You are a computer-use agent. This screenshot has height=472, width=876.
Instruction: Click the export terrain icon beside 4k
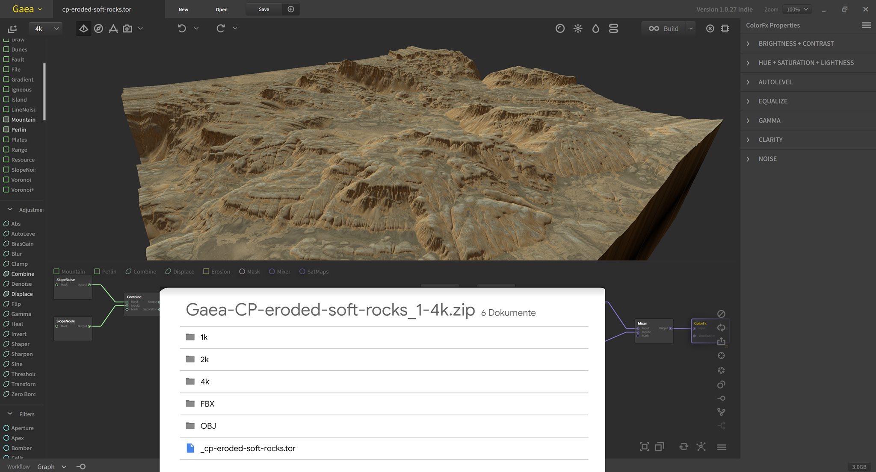[12, 29]
